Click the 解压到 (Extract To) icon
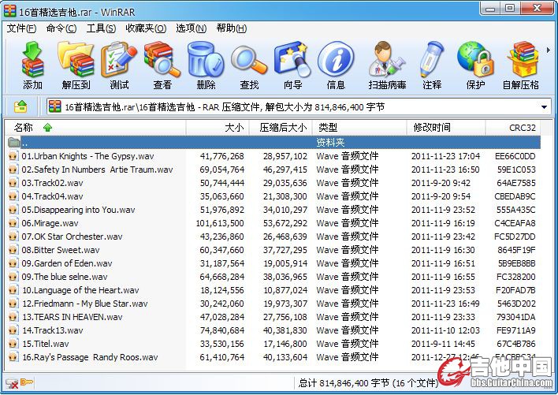Screen dimensions: 558x395 [76, 65]
